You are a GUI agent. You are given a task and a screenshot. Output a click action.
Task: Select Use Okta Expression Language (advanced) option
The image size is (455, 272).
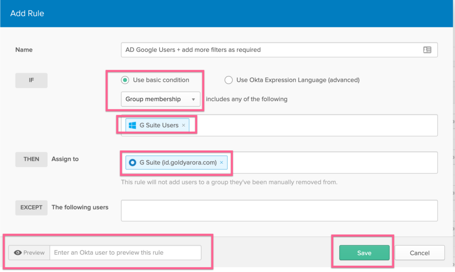[229, 80]
